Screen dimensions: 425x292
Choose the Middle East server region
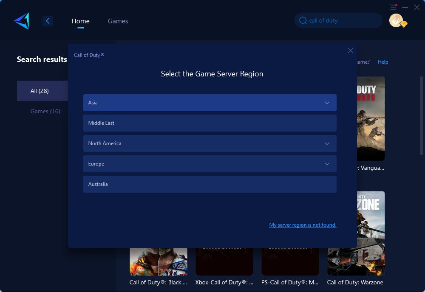(210, 123)
